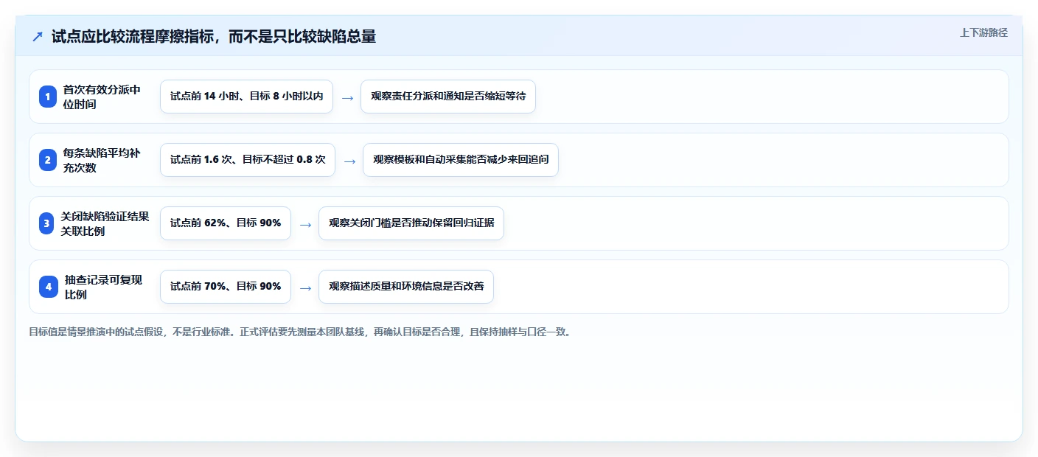Click the 试点前 1.6 次、目标不超过 0.8 次 box
Screen dimensions: 1038x457
248,160
